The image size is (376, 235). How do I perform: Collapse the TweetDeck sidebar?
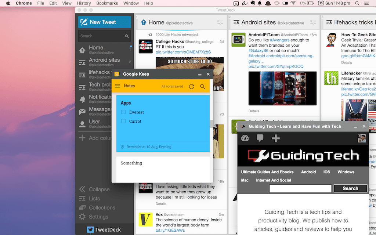coord(94,189)
